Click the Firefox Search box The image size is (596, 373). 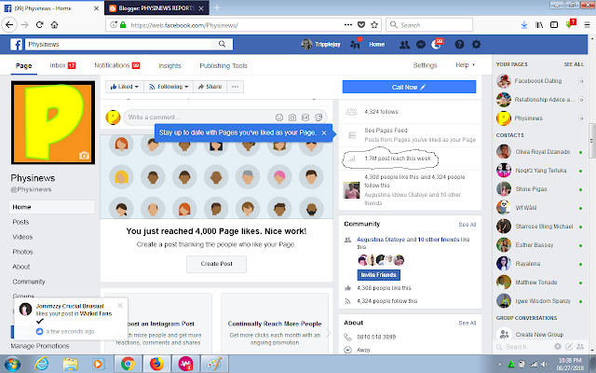(429, 25)
